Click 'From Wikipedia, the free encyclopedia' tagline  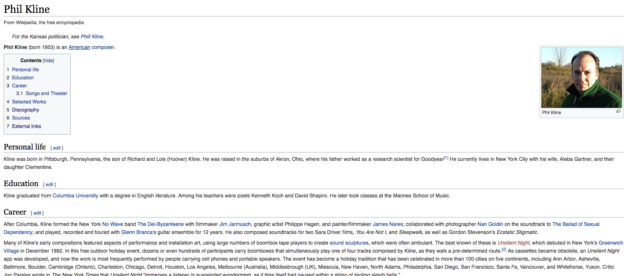(x=44, y=23)
